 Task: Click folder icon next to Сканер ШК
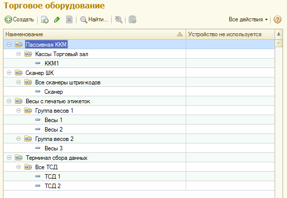pyautogui.click(x=19, y=72)
